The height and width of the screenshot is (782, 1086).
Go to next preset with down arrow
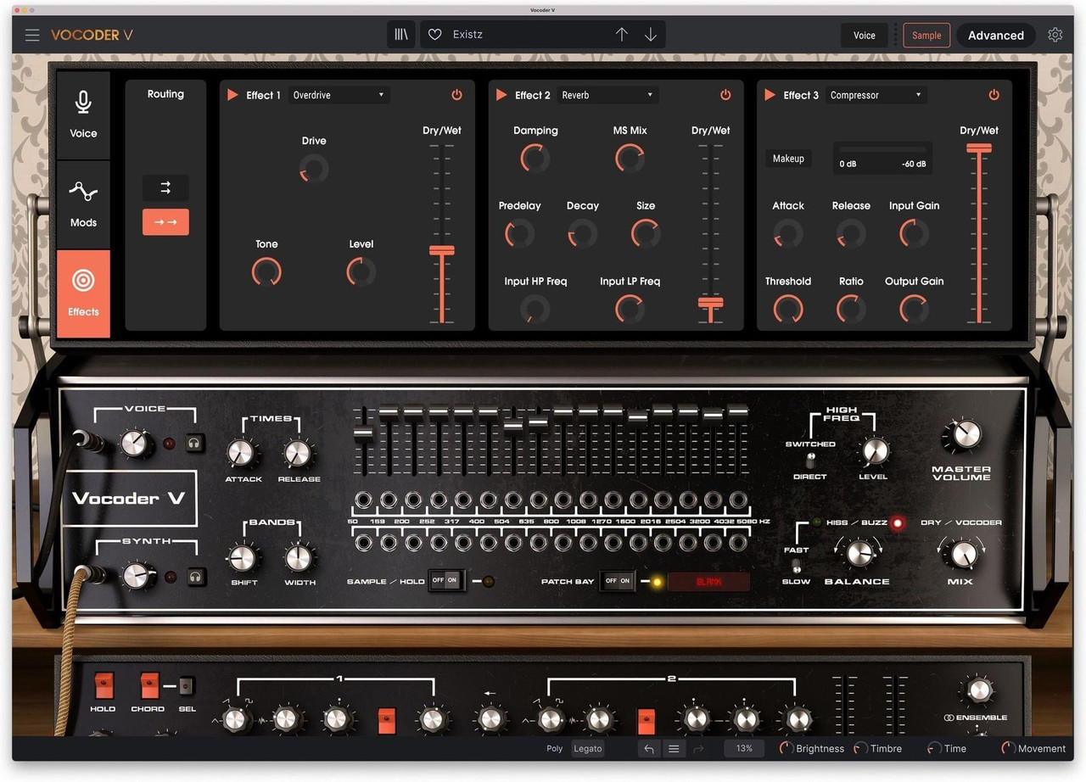click(651, 35)
